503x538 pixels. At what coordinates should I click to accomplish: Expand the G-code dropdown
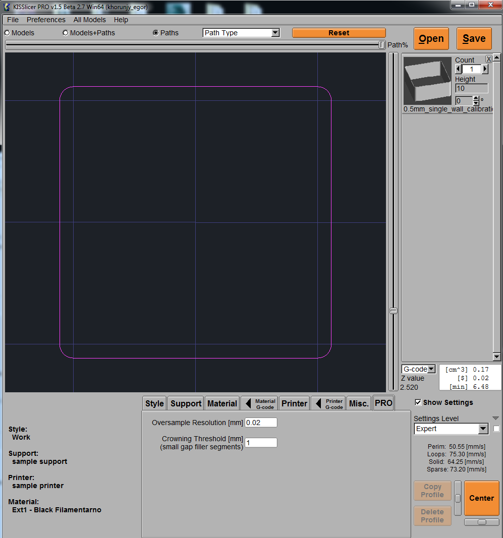[x=418, y=369]
